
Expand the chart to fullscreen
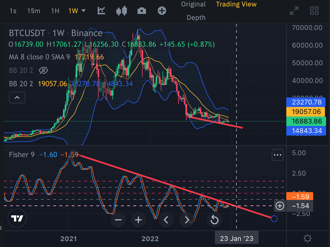[294, 11]
